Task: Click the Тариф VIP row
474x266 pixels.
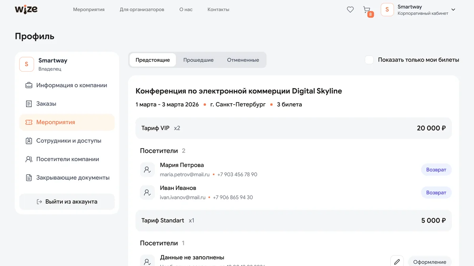Action: (293, 128)
